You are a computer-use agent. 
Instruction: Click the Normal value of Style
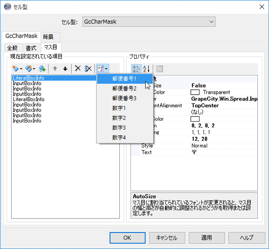coord(200,146)
